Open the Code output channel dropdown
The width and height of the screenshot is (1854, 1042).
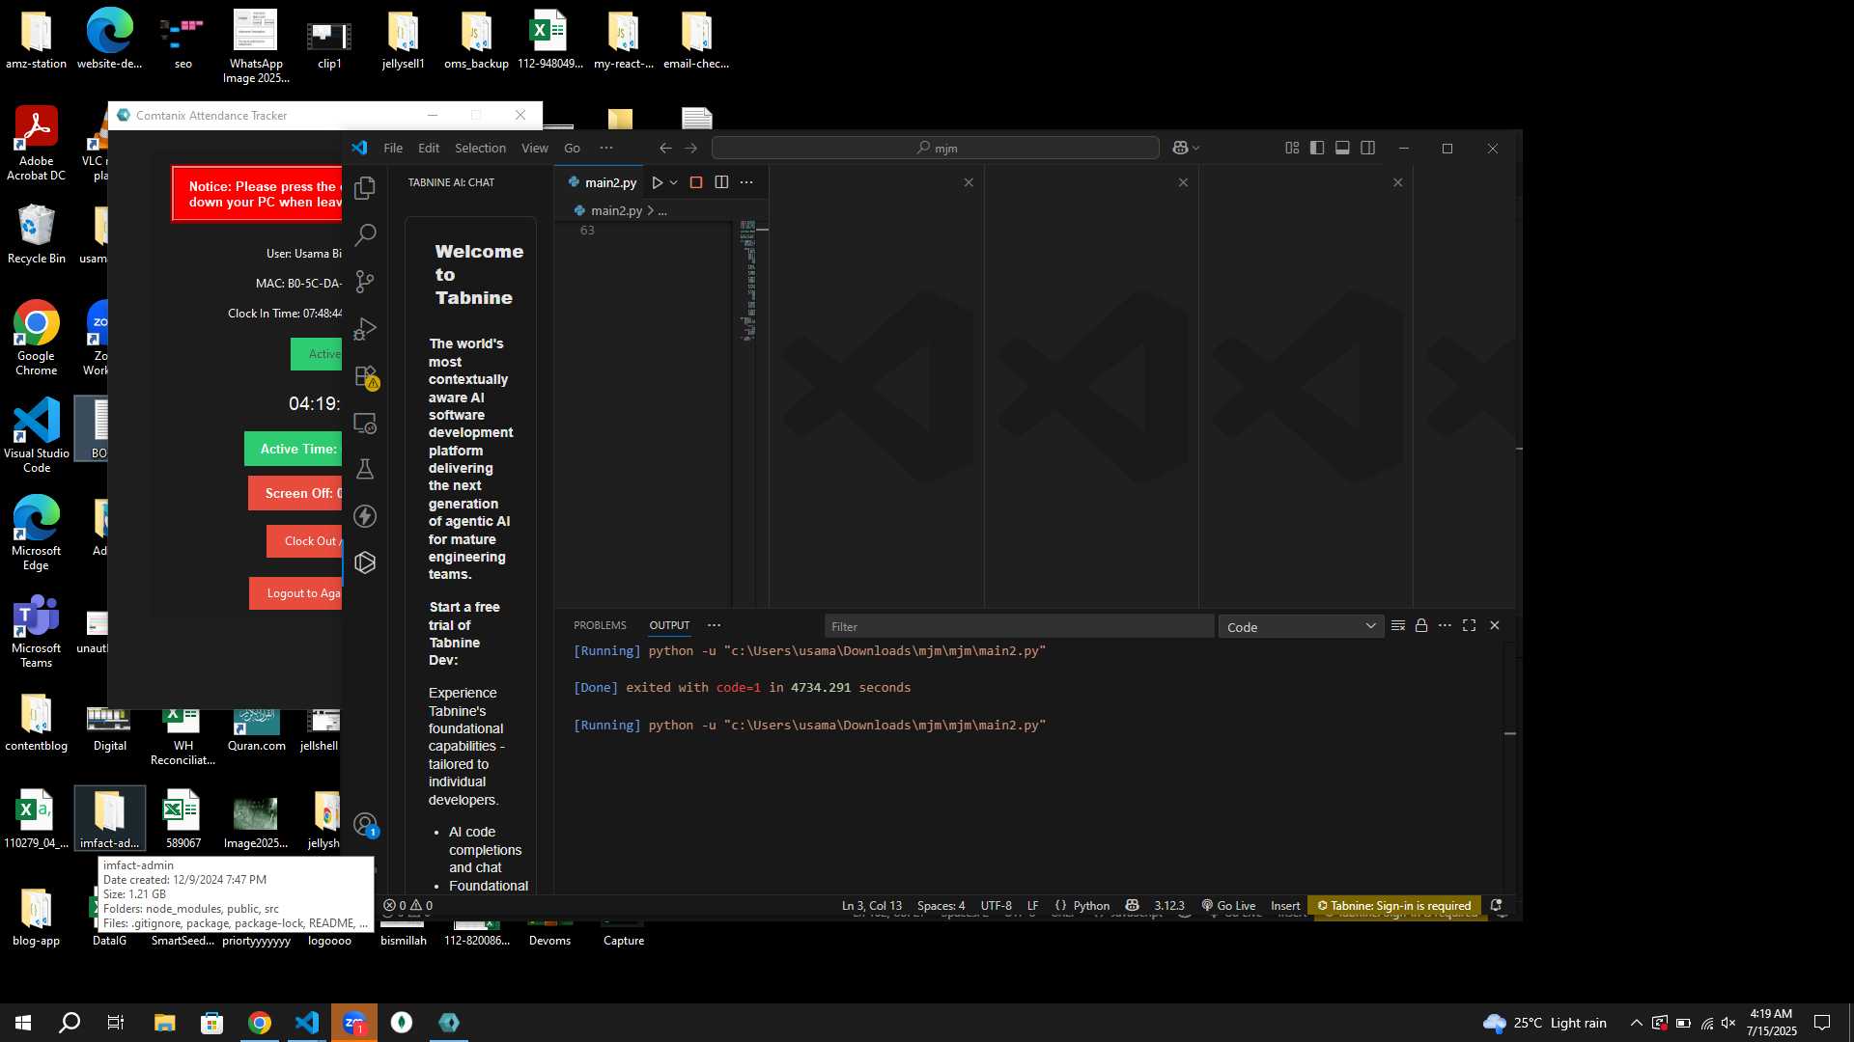coord(1301,626)
